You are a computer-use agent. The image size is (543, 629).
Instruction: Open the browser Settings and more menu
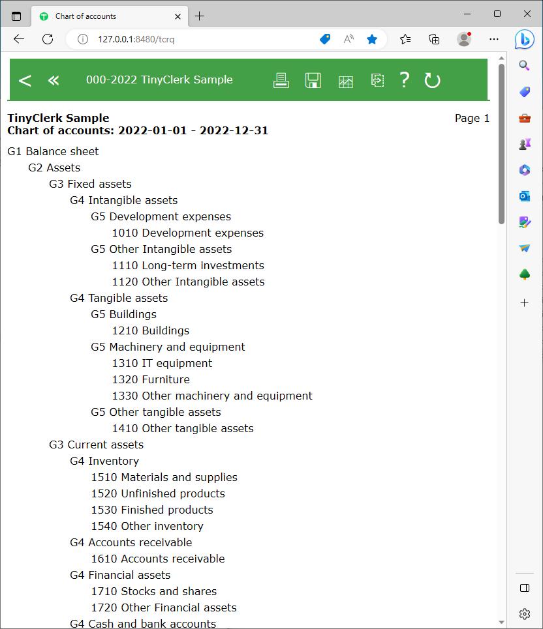click(x=494, y=39)
